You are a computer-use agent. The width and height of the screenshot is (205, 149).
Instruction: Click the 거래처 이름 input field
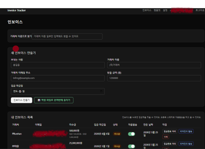click(154, 65)
